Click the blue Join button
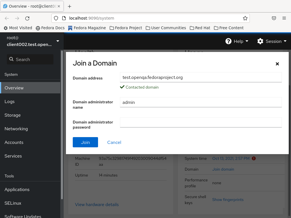This screenshot has height=218, width=291. tap(85, 142)
